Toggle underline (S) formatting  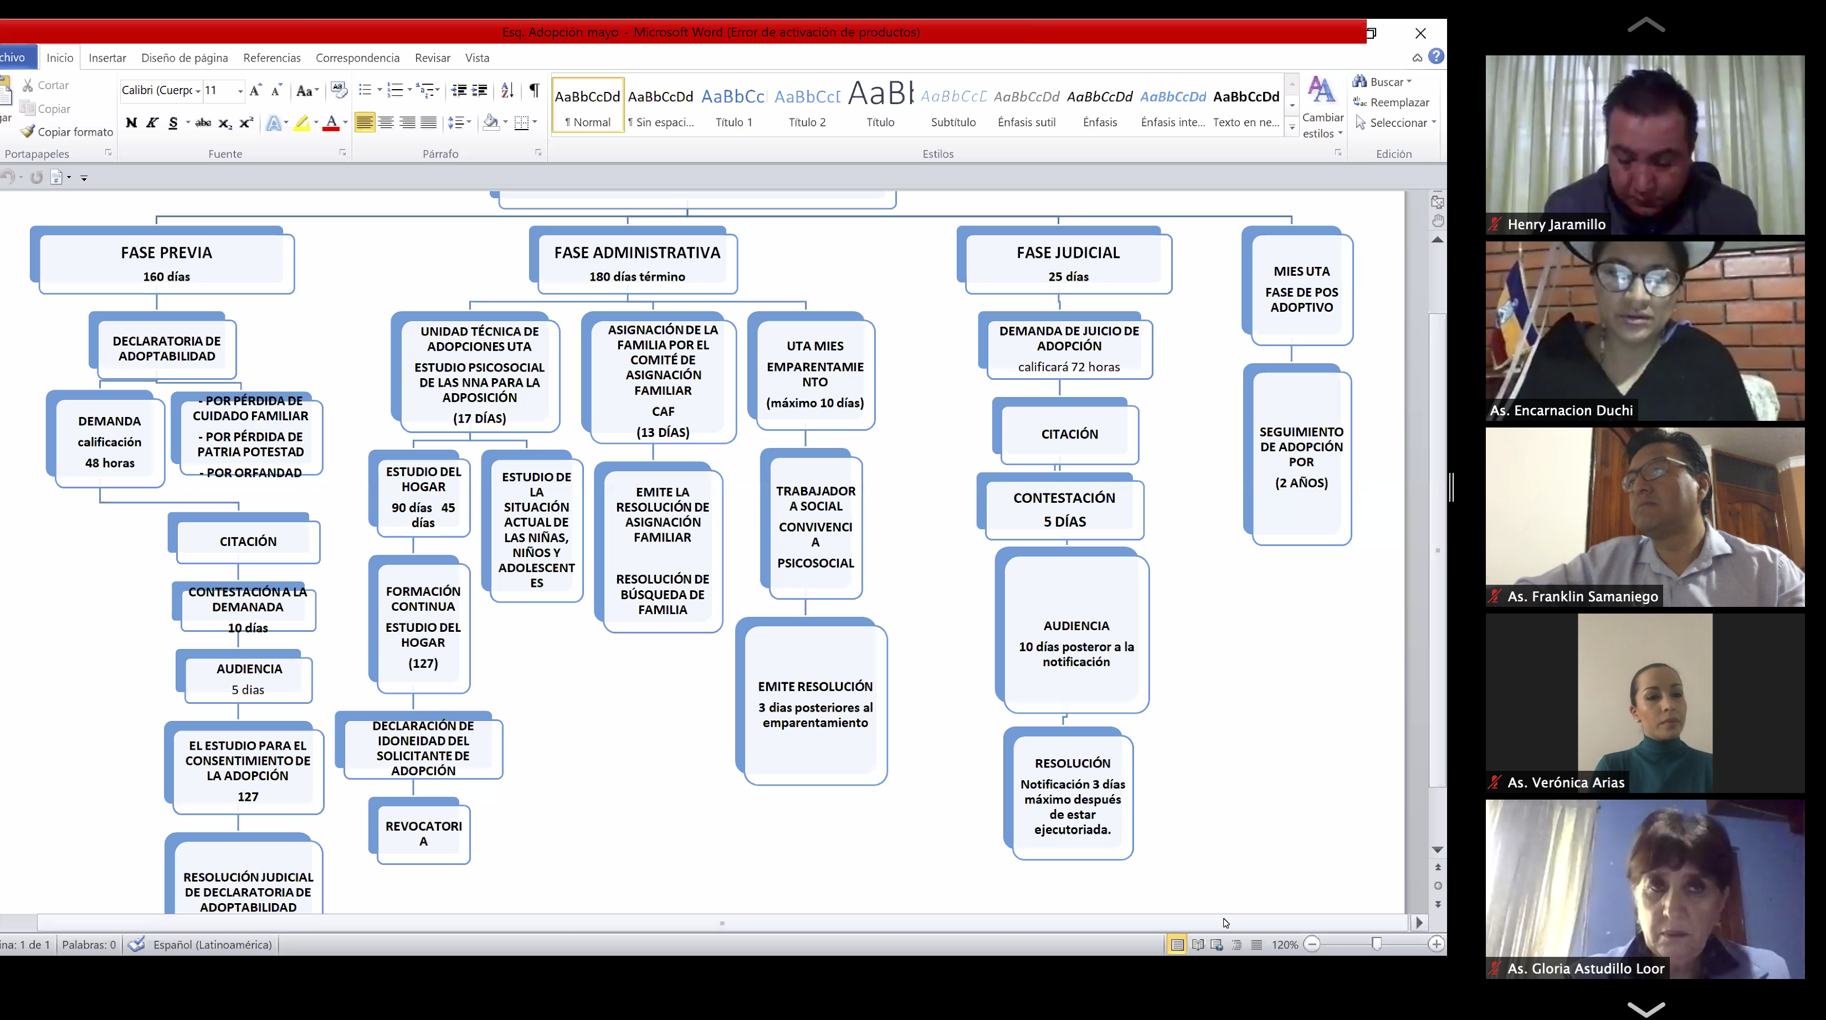tap(173, 123)
